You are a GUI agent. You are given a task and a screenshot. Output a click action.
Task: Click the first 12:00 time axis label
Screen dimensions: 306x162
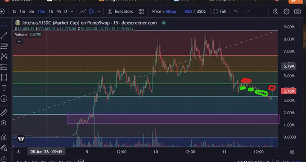121,152
